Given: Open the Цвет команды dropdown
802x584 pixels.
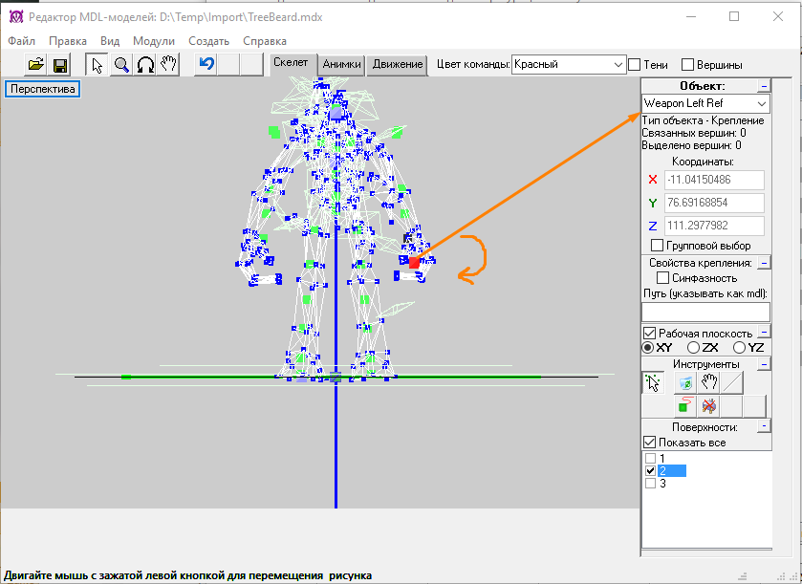Looking at the screenshot, I should click(568, 64).
